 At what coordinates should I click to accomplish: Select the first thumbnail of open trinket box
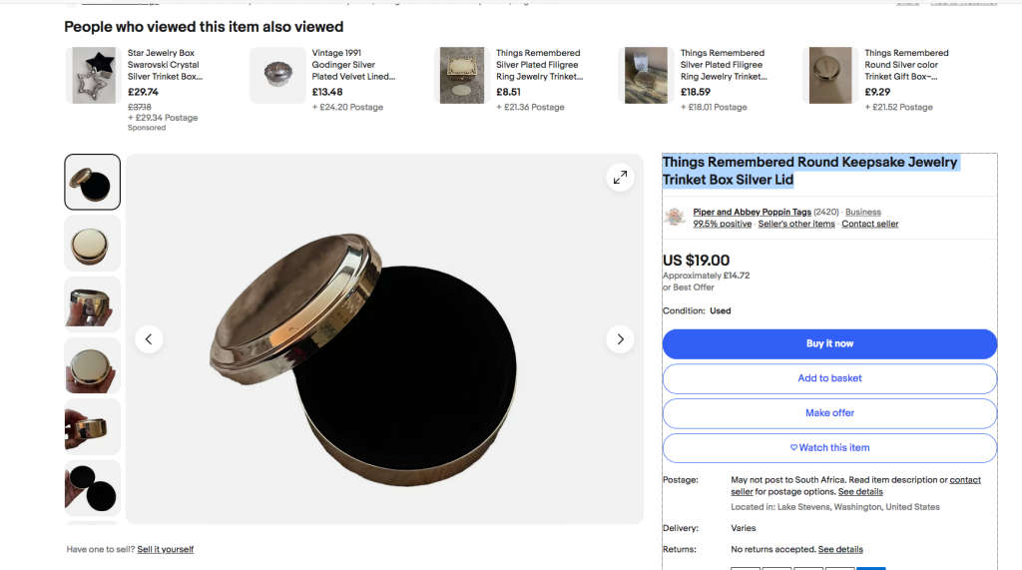(x=93, y=182)
